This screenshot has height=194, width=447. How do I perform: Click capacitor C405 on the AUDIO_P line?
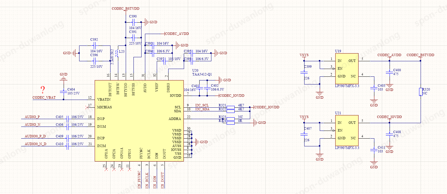68,119
